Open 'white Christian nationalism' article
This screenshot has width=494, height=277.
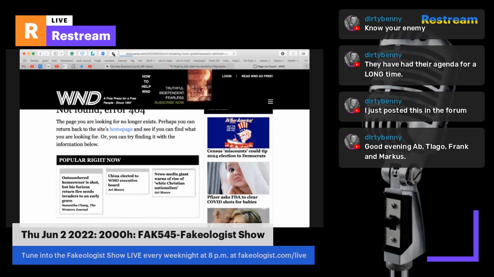[171, 181]
